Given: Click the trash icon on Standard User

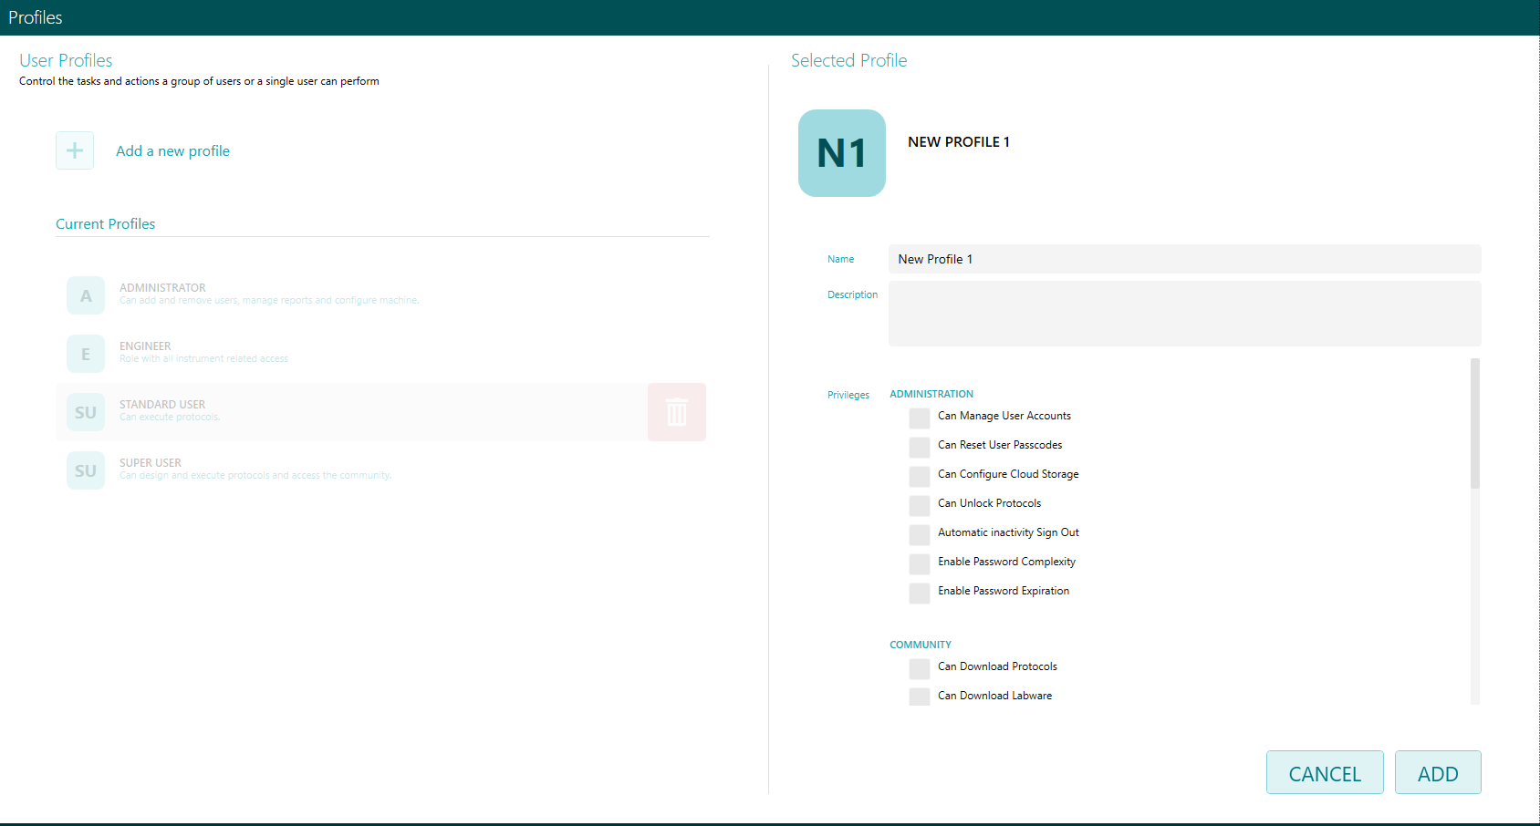Looking at the screenshot, I should tap(676, 412).
